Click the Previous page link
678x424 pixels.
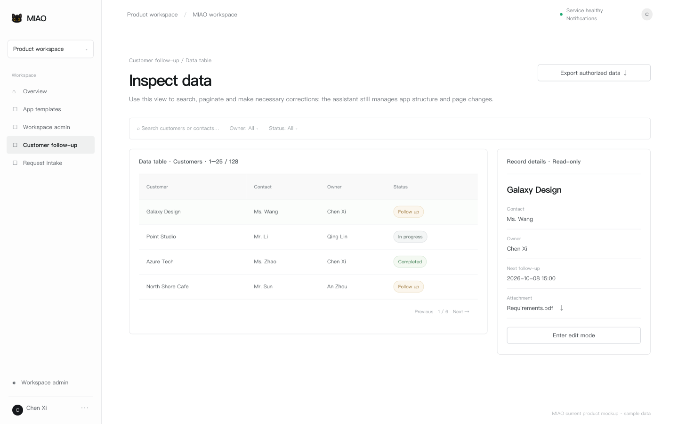[424, 312]
